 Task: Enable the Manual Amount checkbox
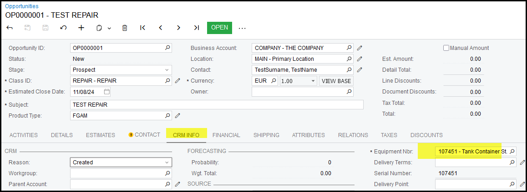(446, 48)
